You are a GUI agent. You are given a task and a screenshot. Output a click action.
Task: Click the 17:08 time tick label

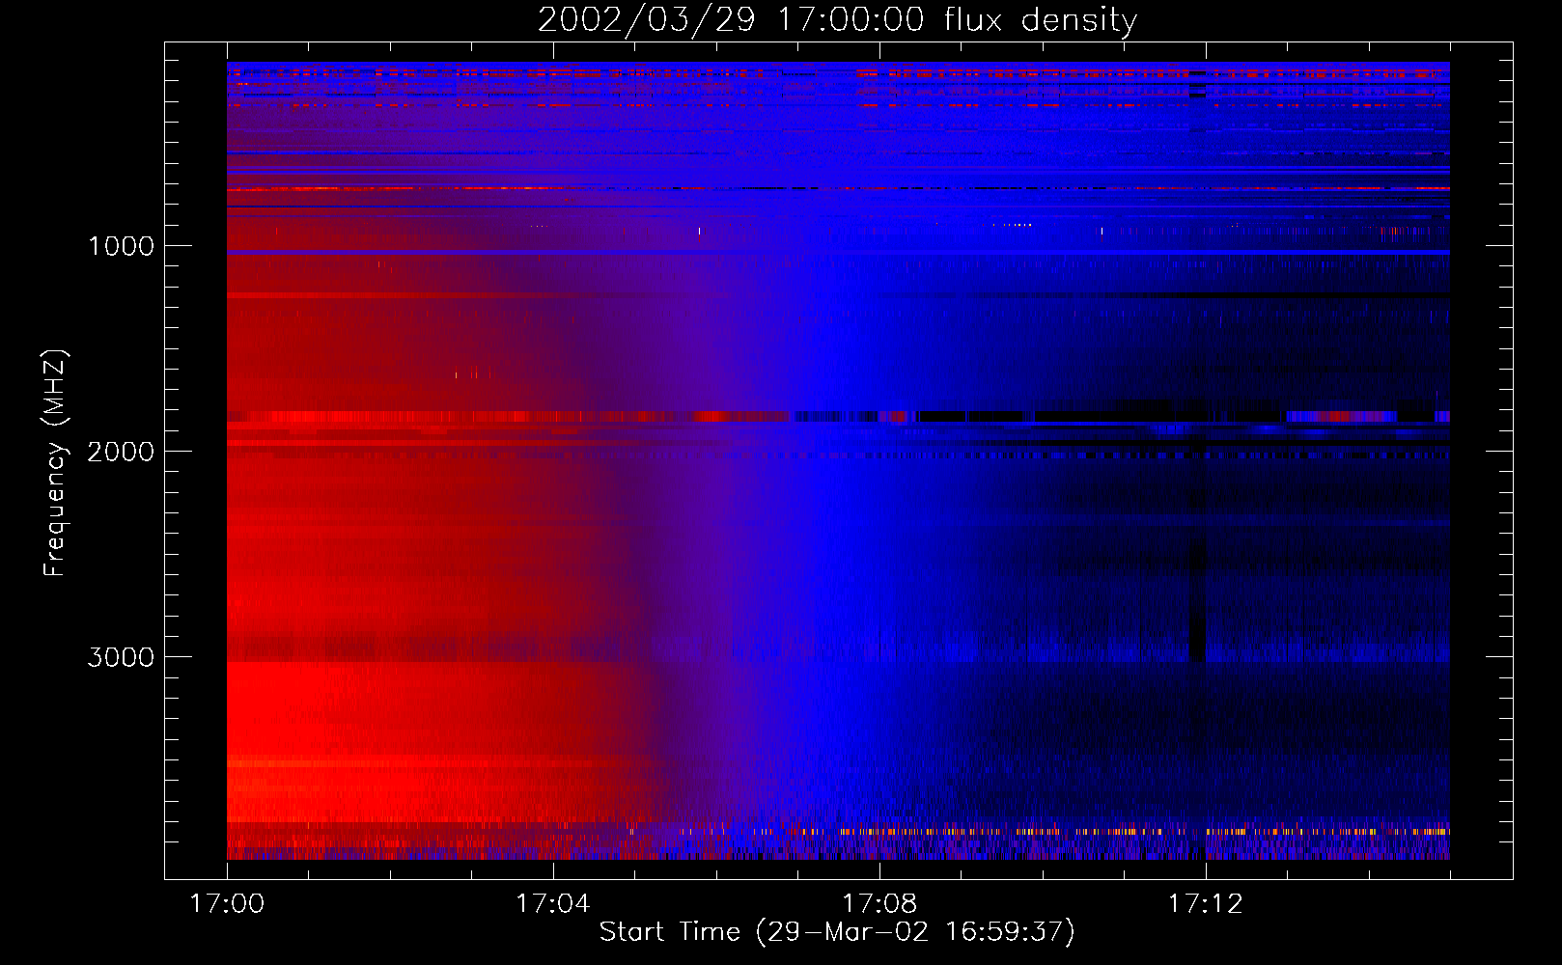click(x=879, y=904)
